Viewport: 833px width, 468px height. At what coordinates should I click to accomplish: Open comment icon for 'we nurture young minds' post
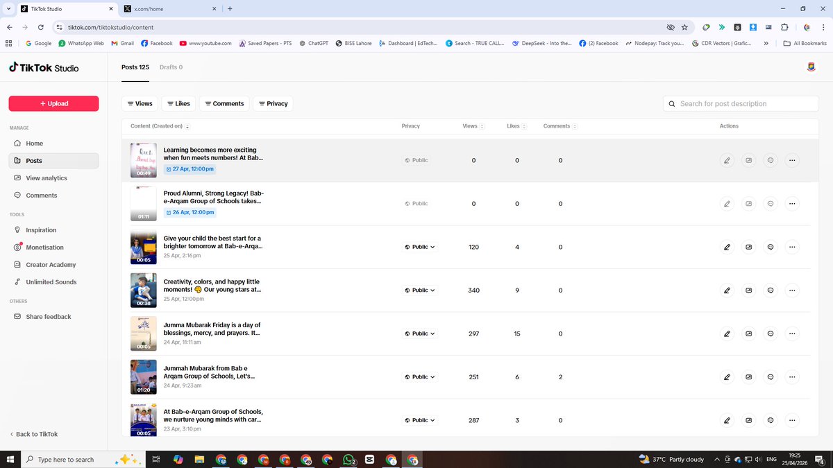pyautogui.click(x=771, y=420)
